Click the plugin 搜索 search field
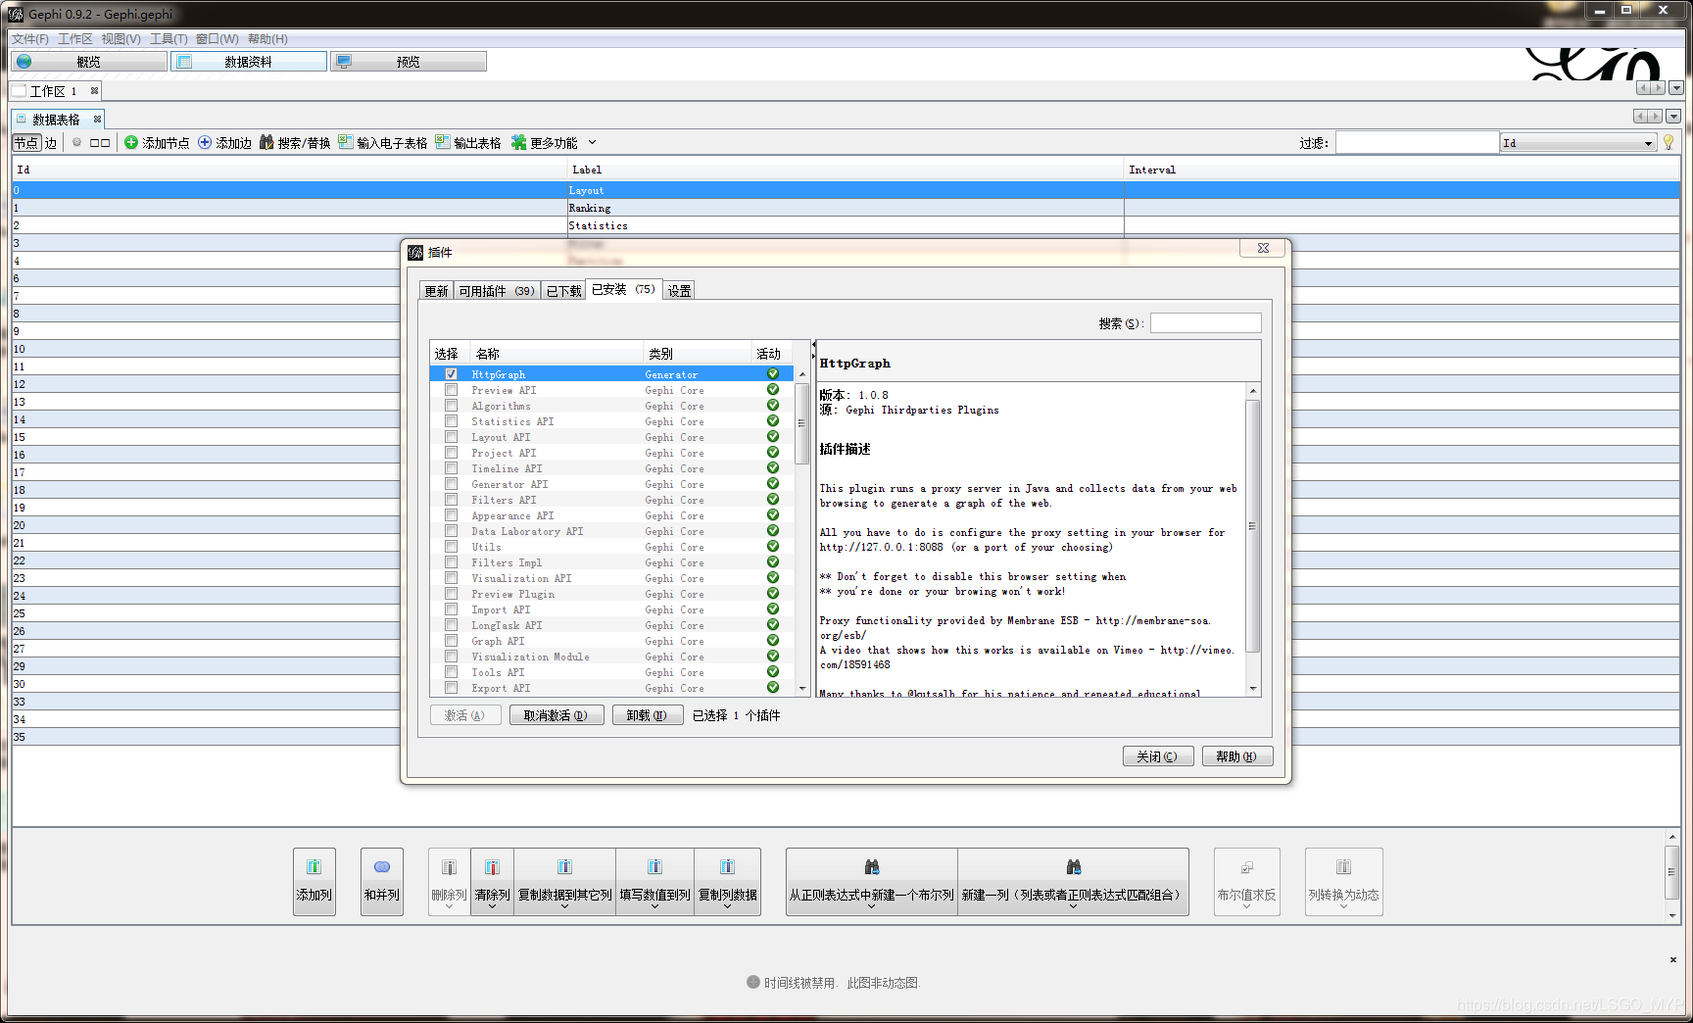Image resolution: width=1693 pixels, height=1023 pixels. 1205,323
